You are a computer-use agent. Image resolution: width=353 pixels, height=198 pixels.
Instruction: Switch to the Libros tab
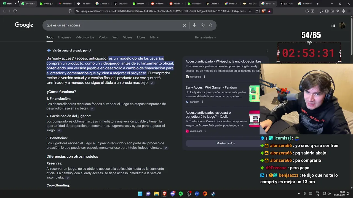[x=141, y=37]
